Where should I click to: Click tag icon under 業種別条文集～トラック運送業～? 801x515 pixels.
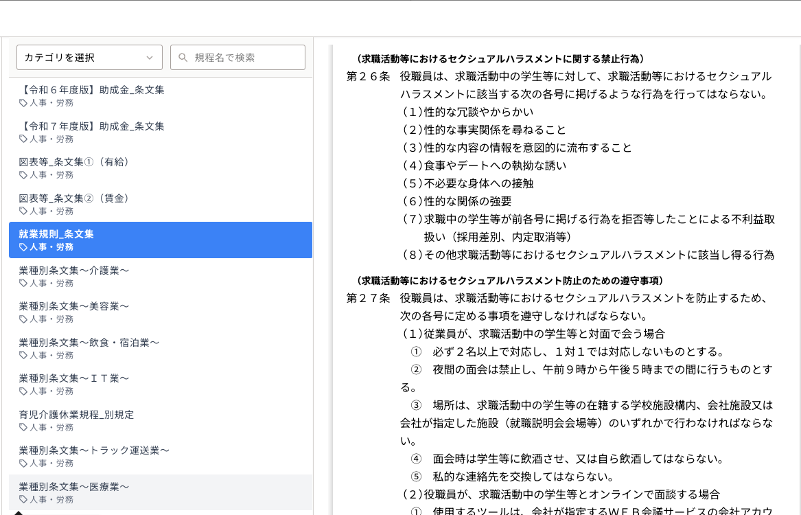click(23, 463)
